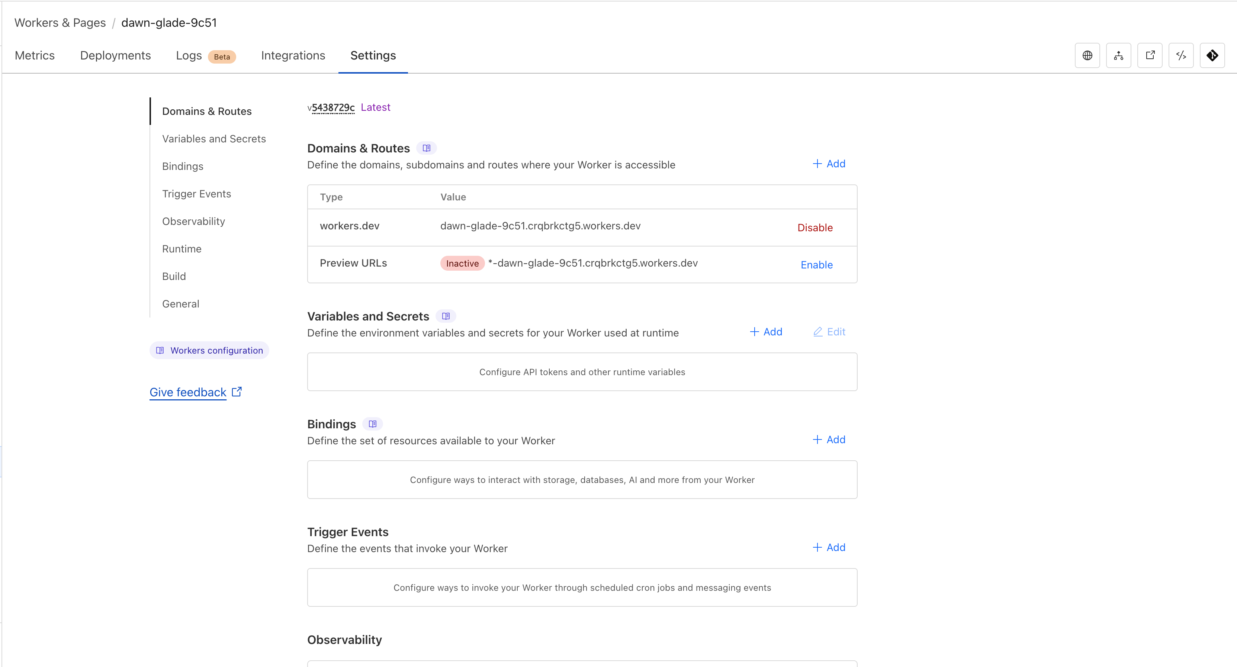
Task: Open Workers configuration documentation link
Action: (209, 351)
